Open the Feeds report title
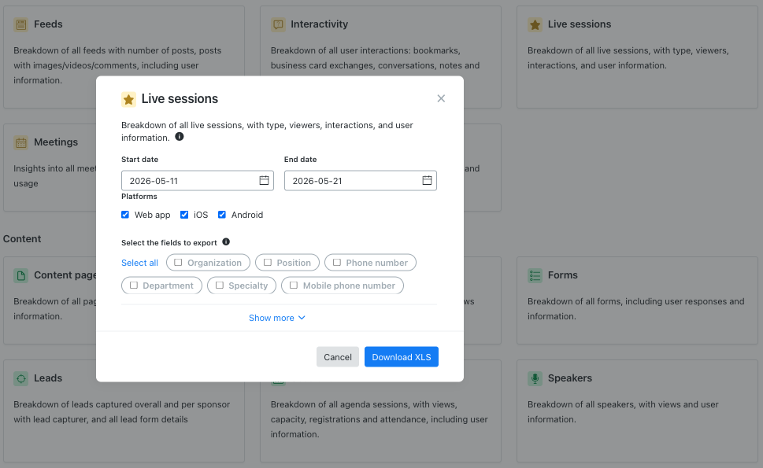763x468 pixels. pos(48,24)
